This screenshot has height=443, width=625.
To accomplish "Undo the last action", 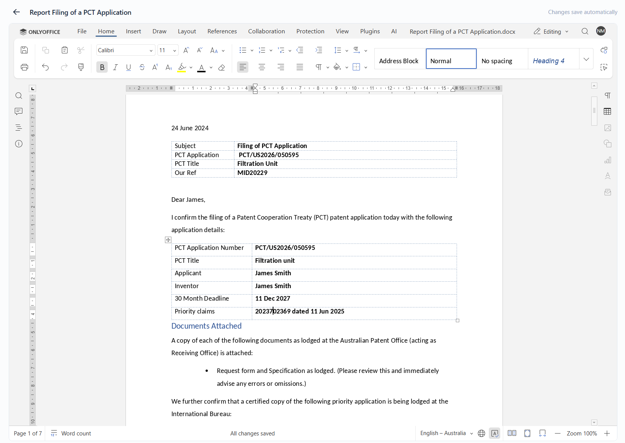I will (46, 67).
